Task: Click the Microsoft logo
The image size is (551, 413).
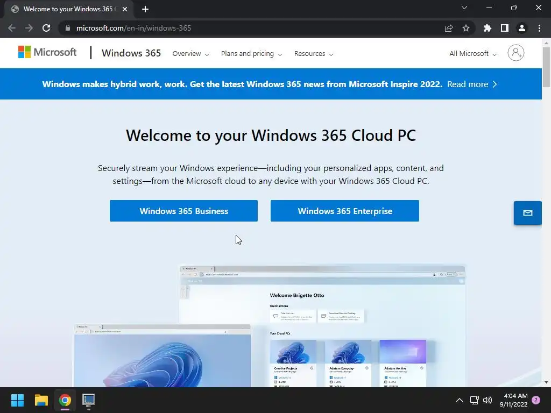Action: (47, 52)
